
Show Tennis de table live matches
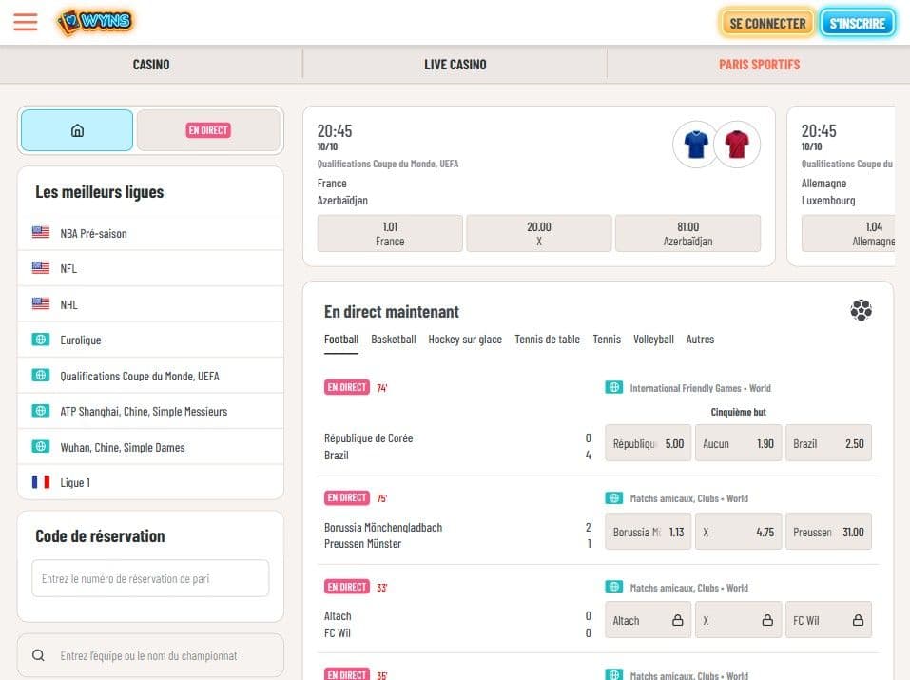(547, 340)
